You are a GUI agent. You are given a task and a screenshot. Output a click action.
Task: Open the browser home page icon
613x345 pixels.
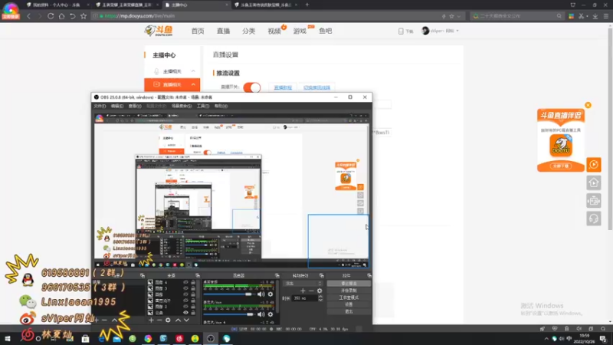point(61,16)
